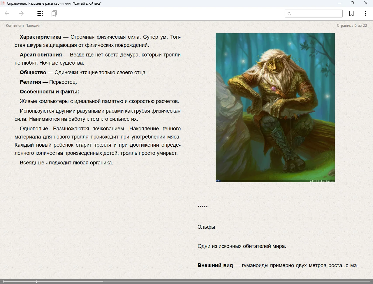Click the chapter marker on progress bar
373x284 pixels.
(x=36, y=281)
